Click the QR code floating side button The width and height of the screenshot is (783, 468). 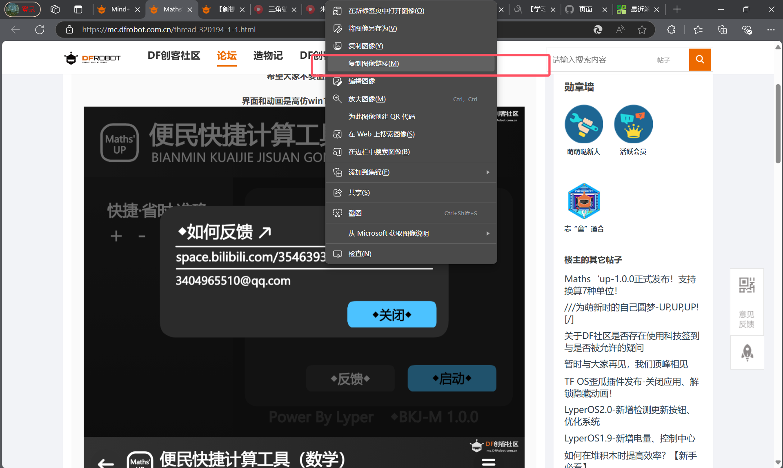(x=747, y=285)
